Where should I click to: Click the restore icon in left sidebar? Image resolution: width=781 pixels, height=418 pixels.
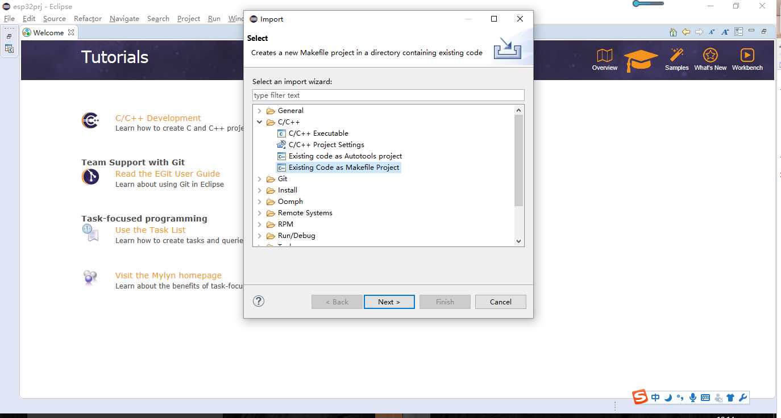pyautogui.click(x=9, y=37)
